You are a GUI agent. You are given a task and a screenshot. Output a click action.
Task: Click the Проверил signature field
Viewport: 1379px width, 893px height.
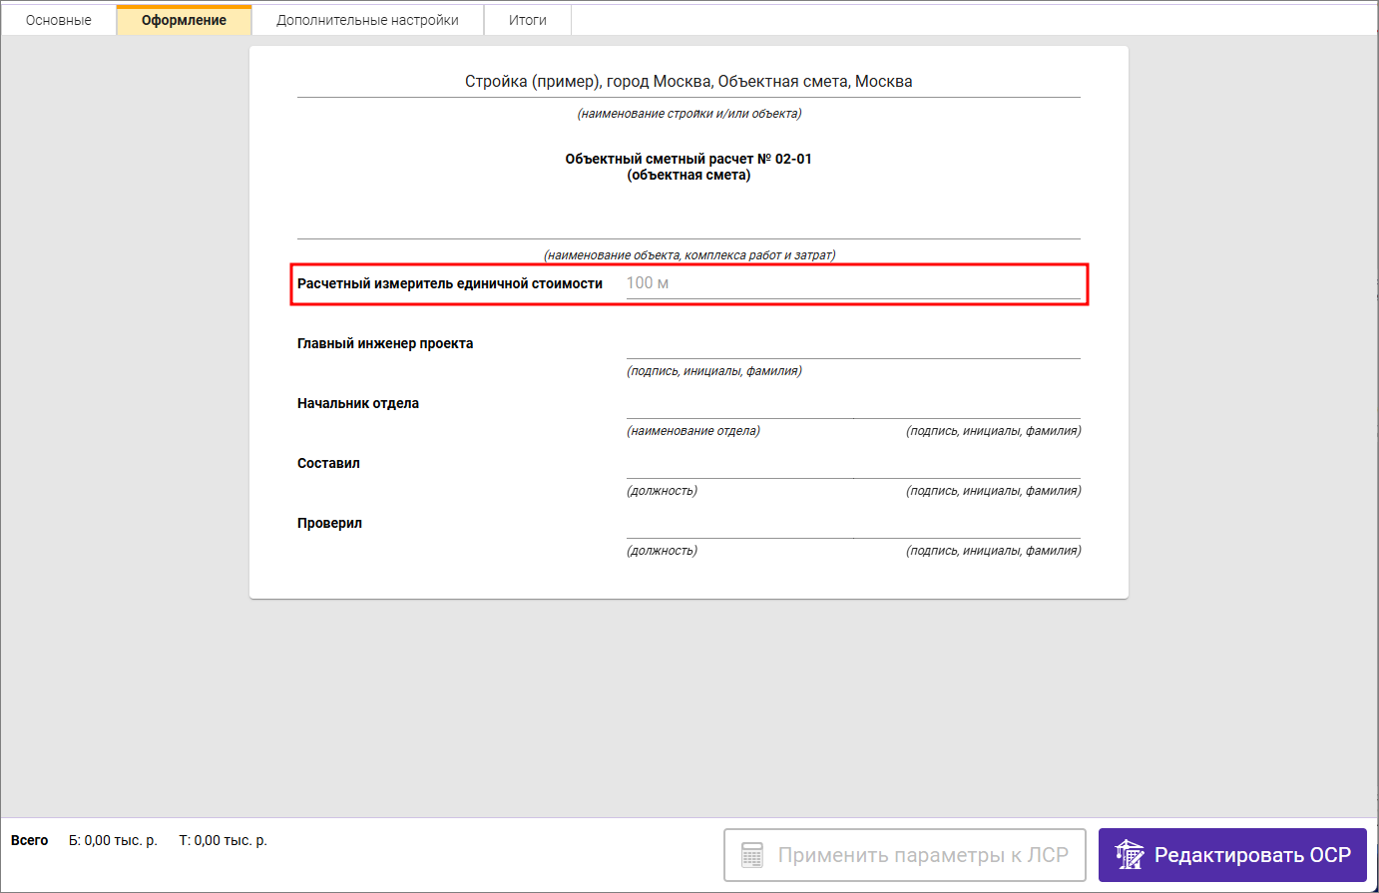pos(967,525)
